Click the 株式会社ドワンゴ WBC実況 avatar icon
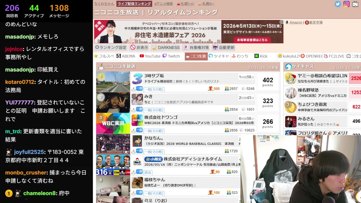The width and height of the screenshot is (361, 203). tap(137, 120)
